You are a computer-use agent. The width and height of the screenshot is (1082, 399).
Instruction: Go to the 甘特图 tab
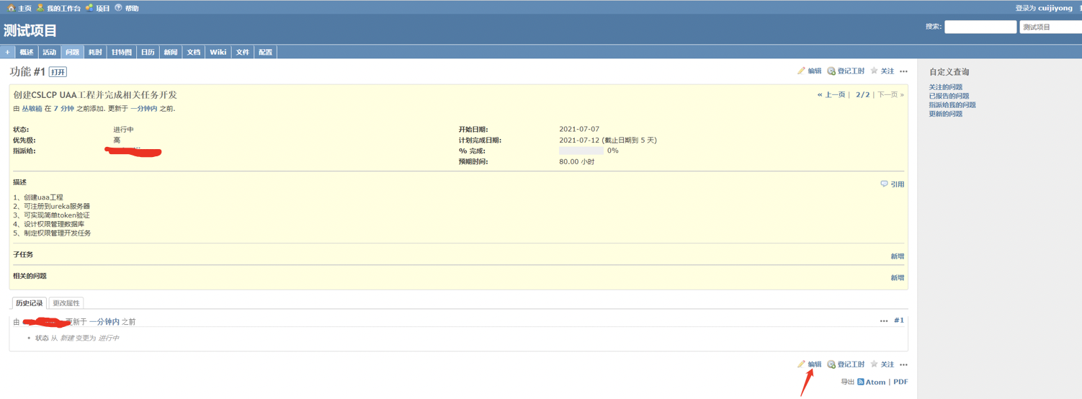tap(121, 52)
